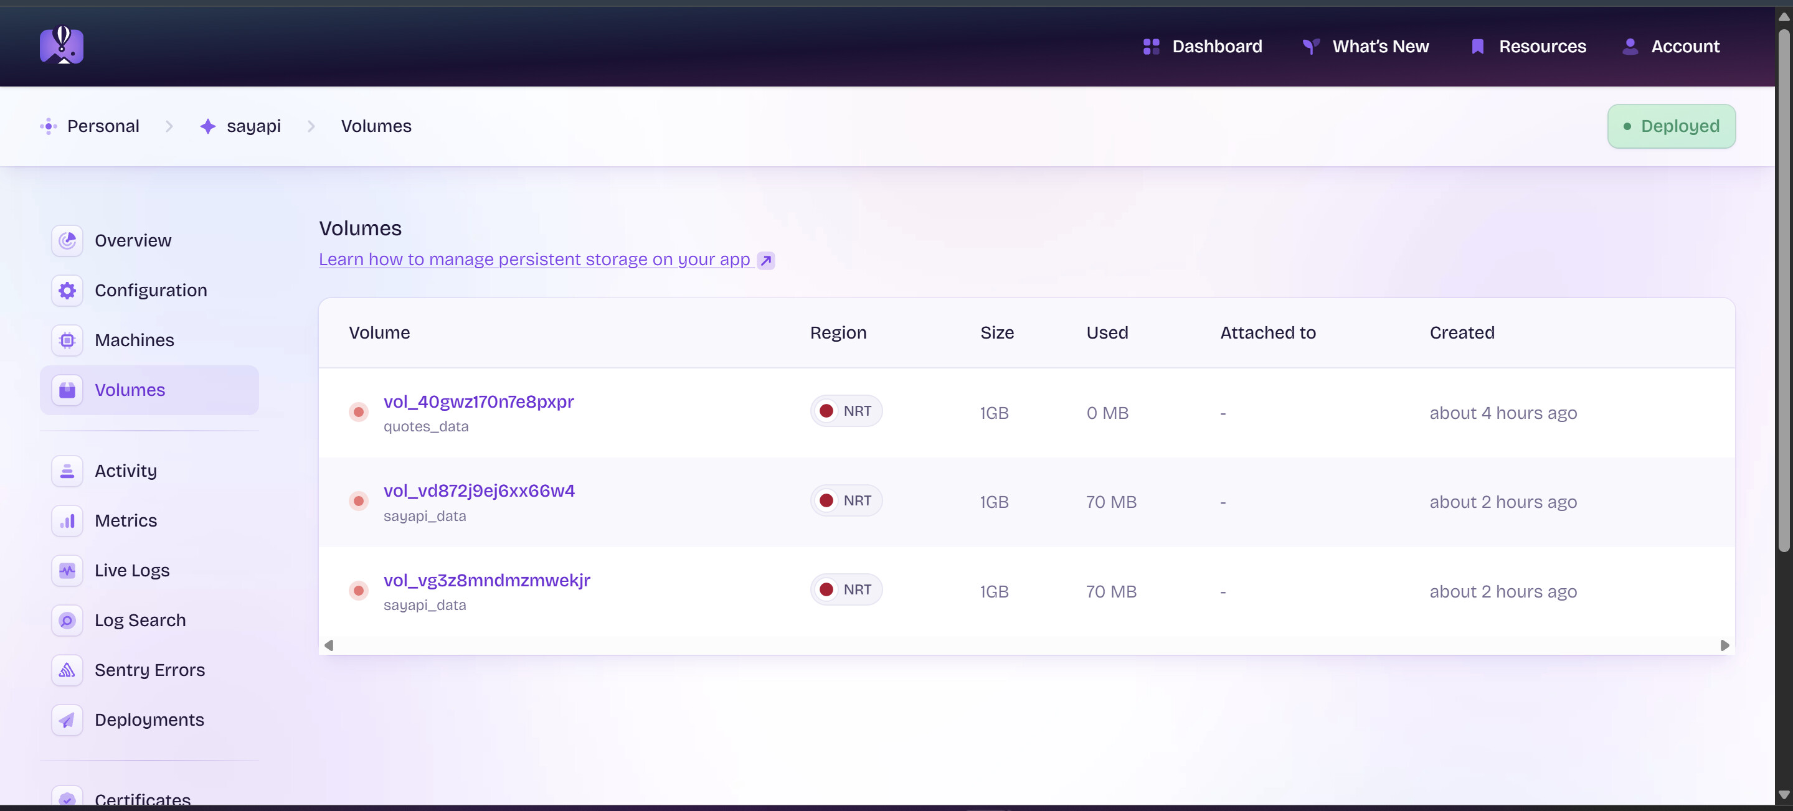Open the Dashboard nav item
The height and width of the screenshot is (811, 1793).
click(x=1202, y=47)
